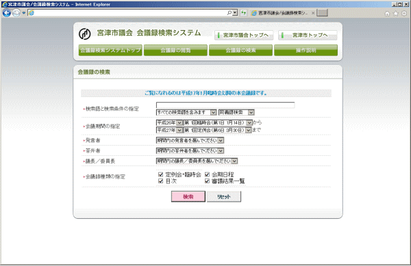Open the address bar autocomplete dropdown arrow
Screen dimensions: 411x266
[x=235, y=12]
